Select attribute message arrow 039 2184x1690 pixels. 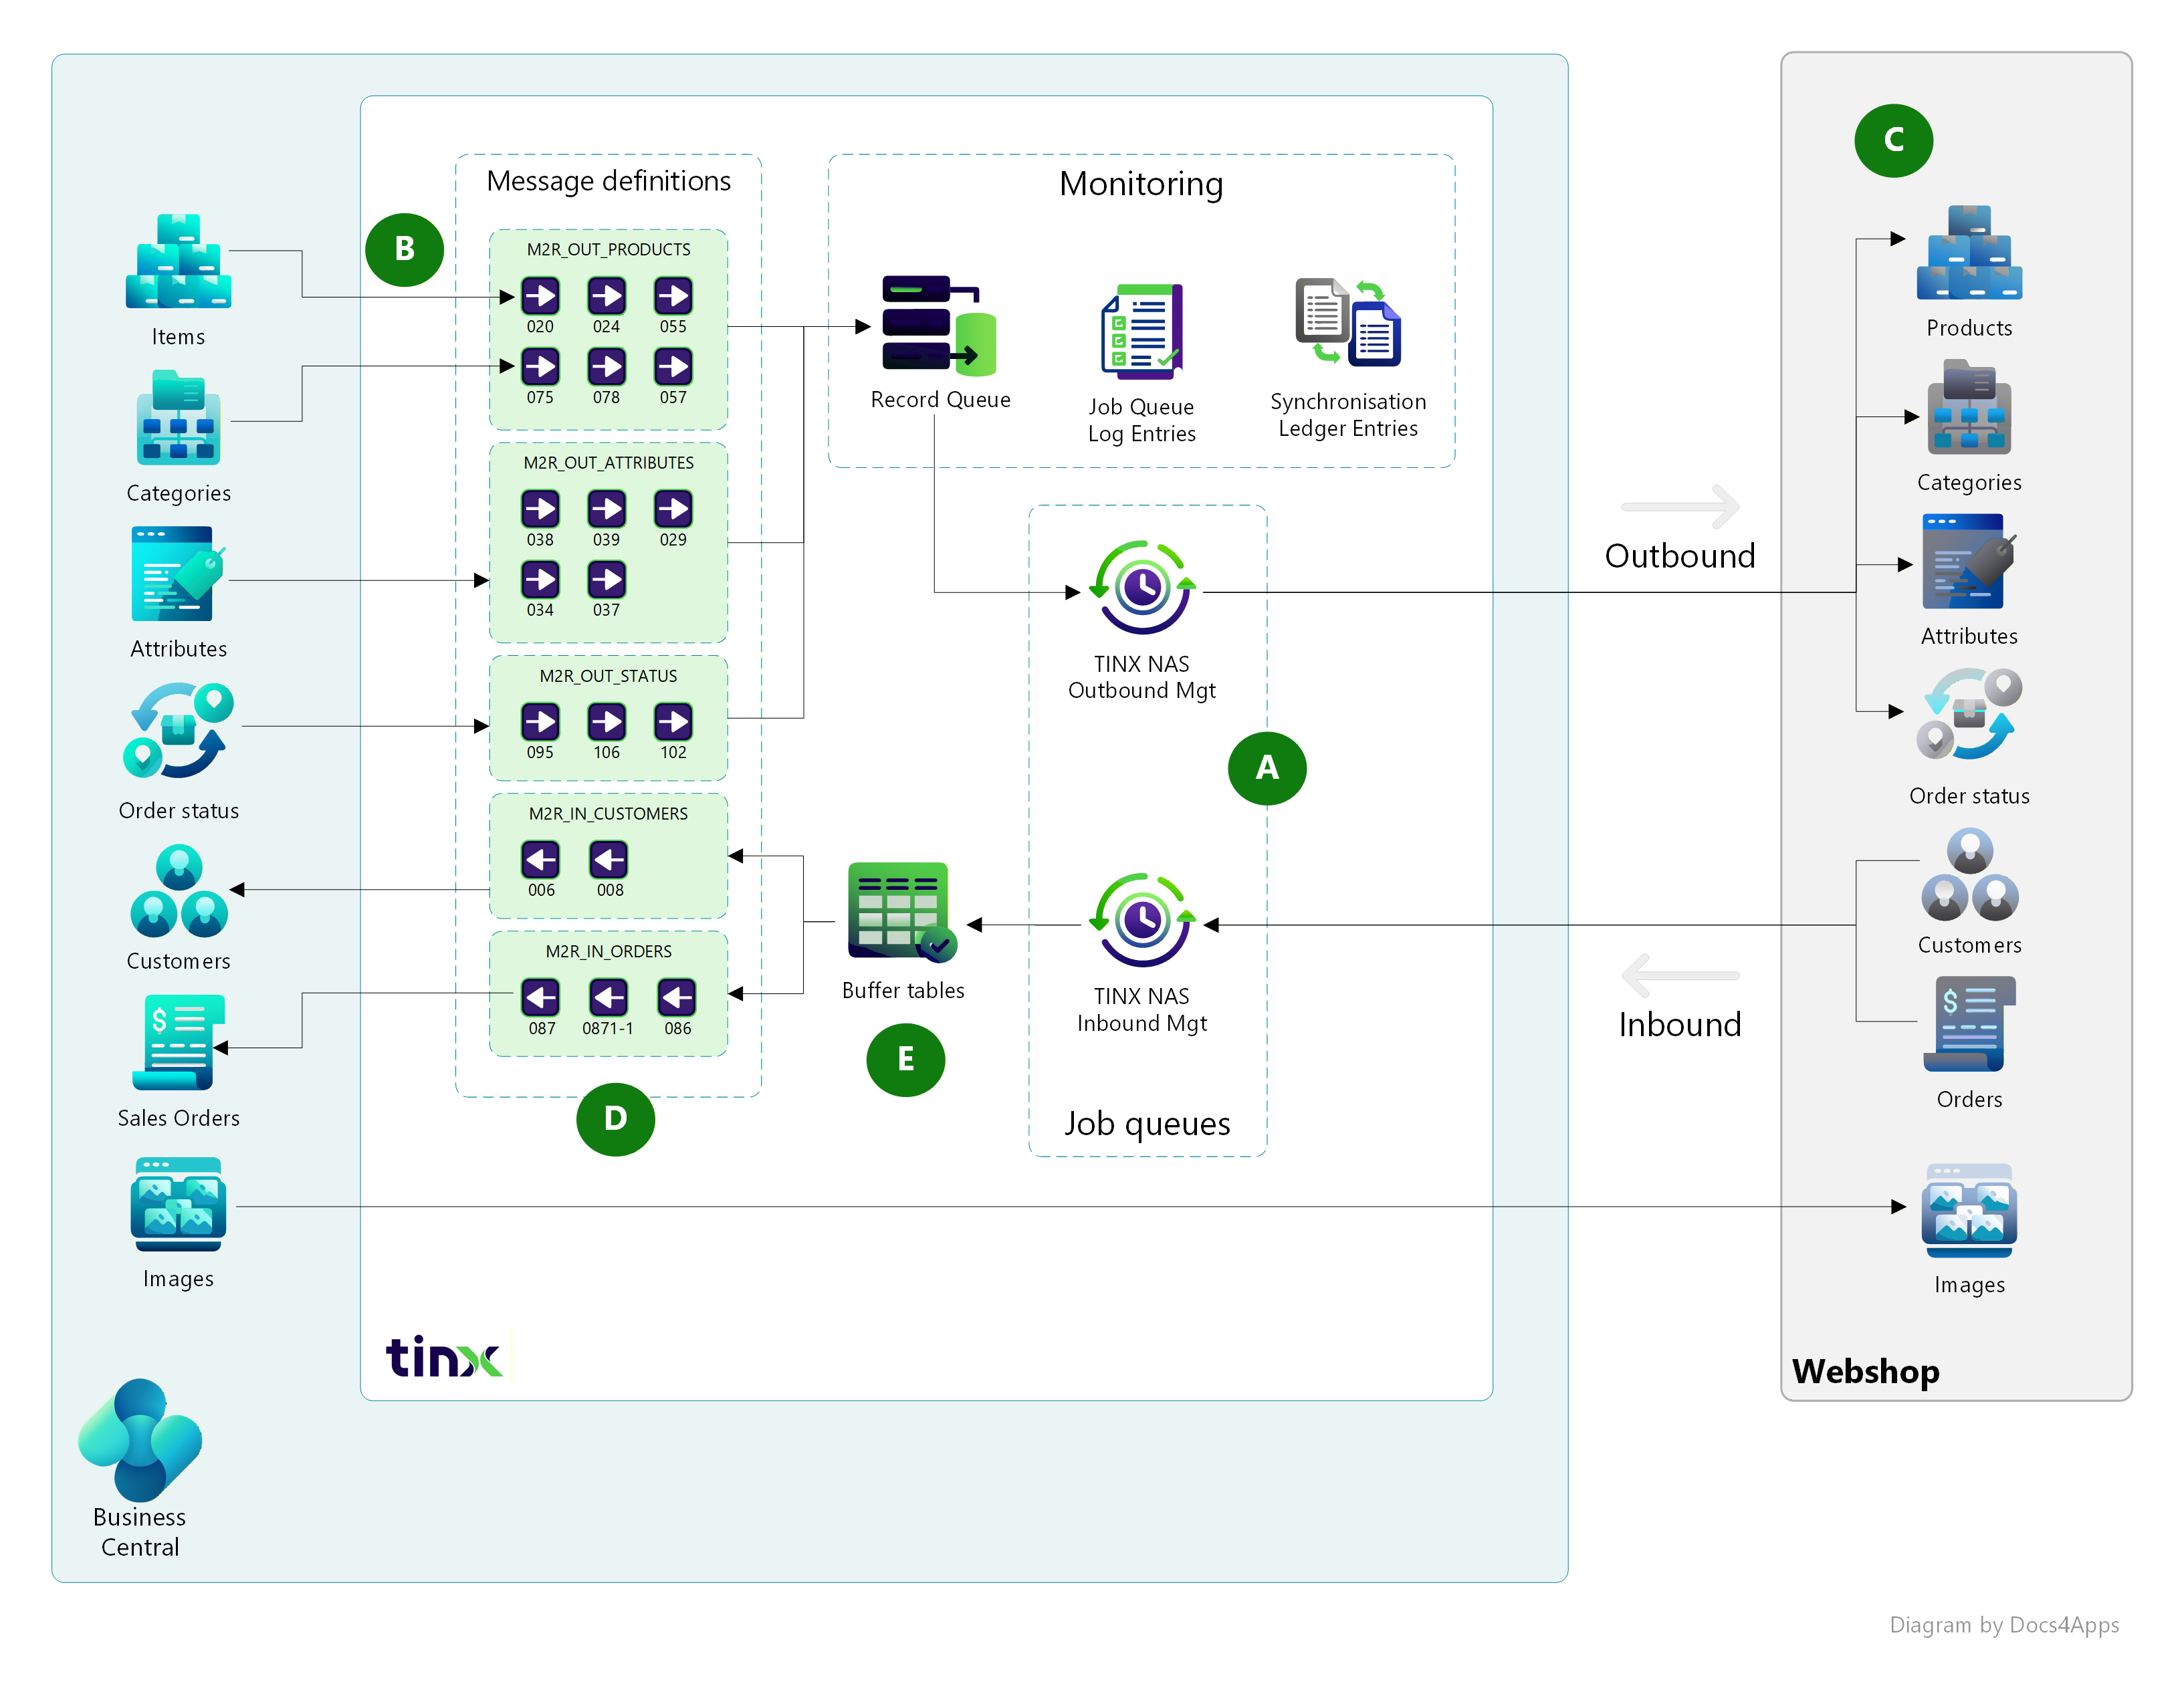[x=606, y=509]
